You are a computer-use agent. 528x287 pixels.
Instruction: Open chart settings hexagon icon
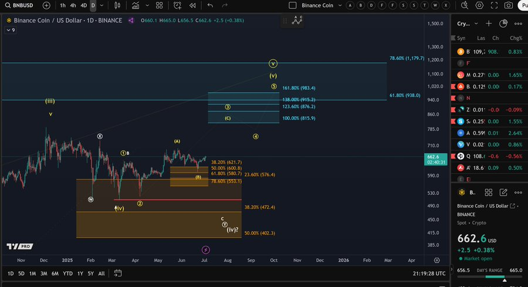[479, 5]
